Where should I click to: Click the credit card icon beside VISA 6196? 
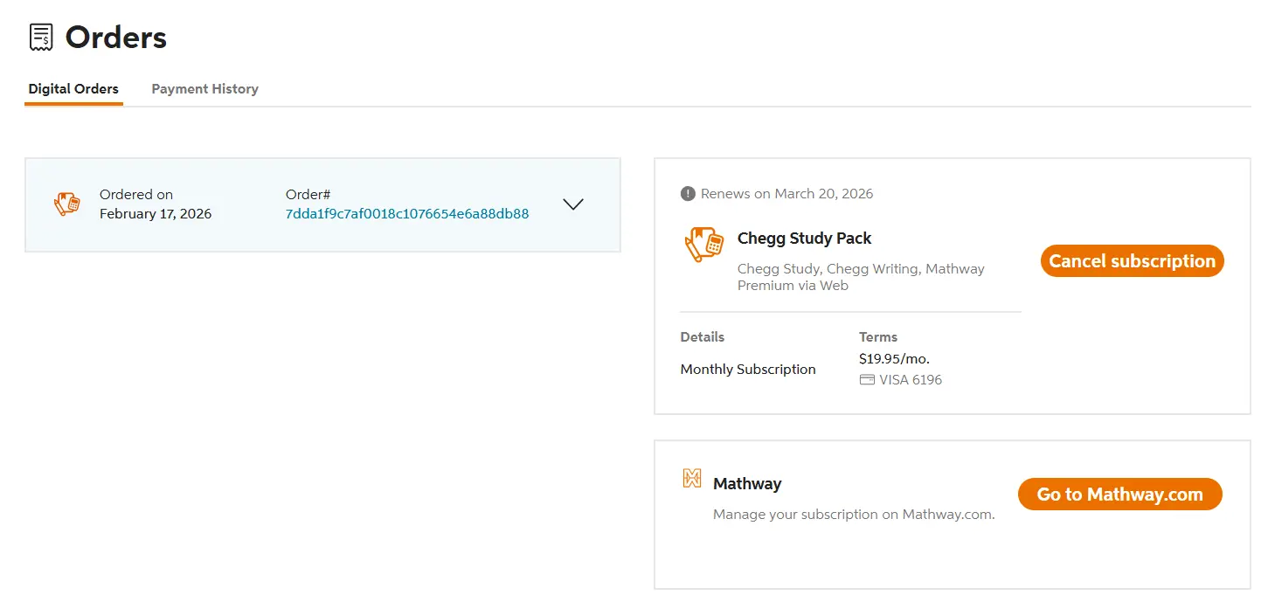(867, 380)
